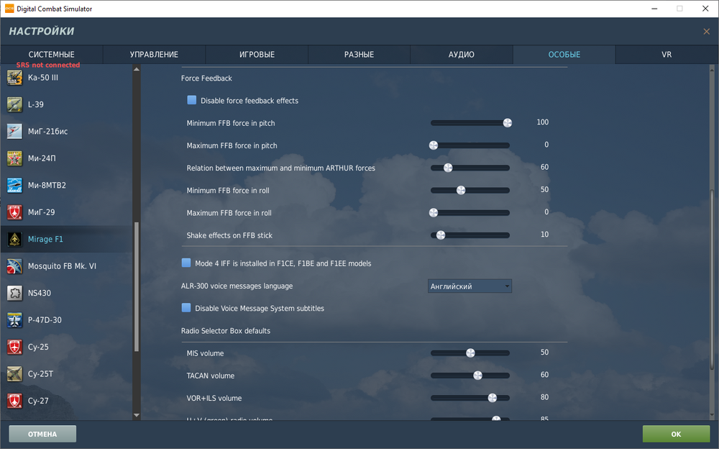The height and width of the screenshot is (449, 719).
Task: Select the МиГ-29 module icon
Action: (x=14, y=212)
